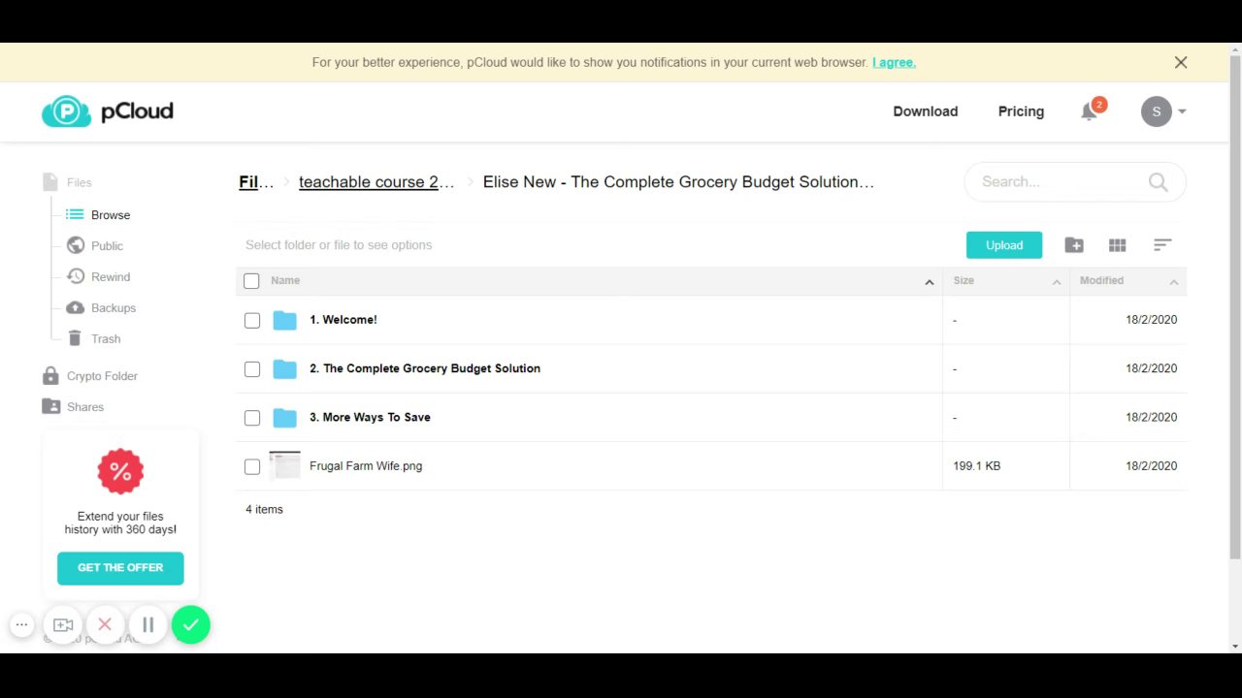1242x698 pixels.
Task: Check box for 2. The Complete Grocery Budget Solution
Action: pos(252,369)
